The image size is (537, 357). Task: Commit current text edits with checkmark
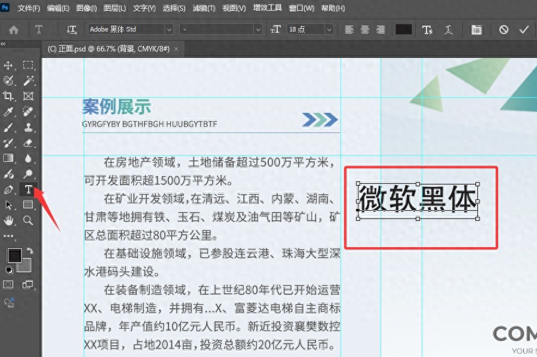(524, 30)
